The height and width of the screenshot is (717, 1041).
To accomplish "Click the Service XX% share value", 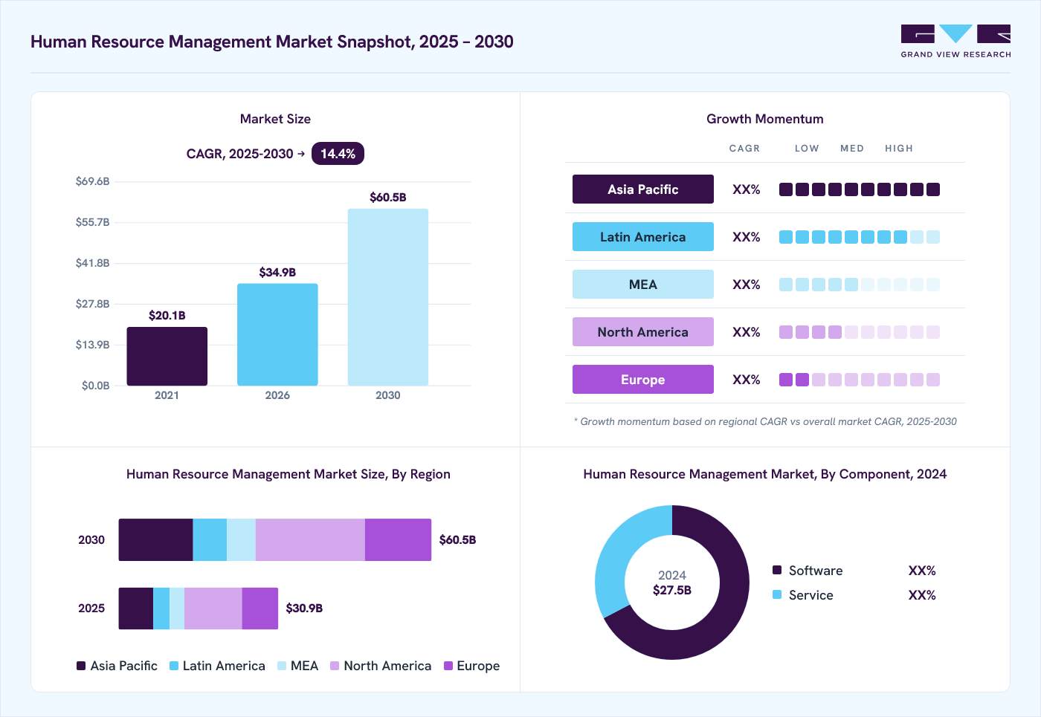I will [x=922, y=595].
